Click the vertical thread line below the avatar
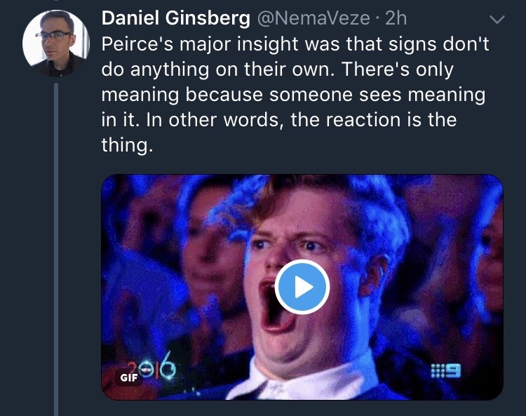 point(56,246)
